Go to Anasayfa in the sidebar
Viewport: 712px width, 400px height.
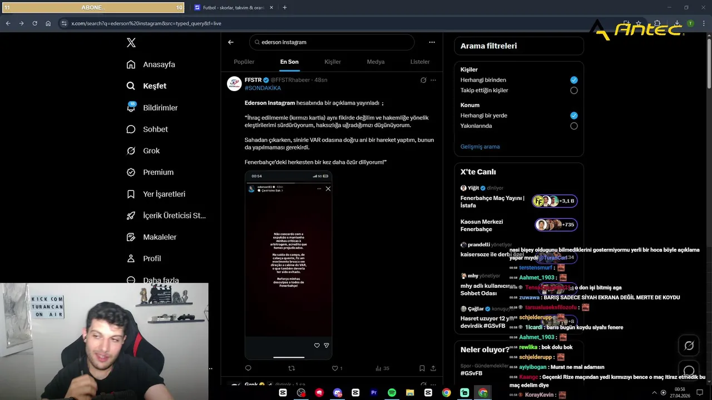151,64
